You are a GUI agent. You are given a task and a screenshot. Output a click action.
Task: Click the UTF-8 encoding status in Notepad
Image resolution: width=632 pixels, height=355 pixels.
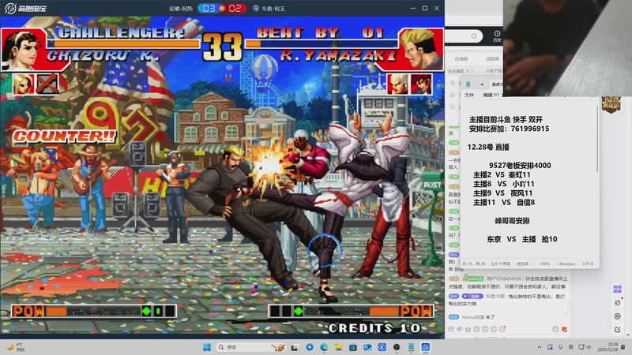[x=588, y=263]
